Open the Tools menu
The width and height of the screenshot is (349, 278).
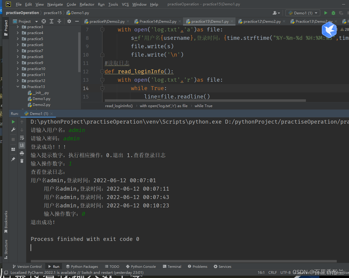point(113,4)
